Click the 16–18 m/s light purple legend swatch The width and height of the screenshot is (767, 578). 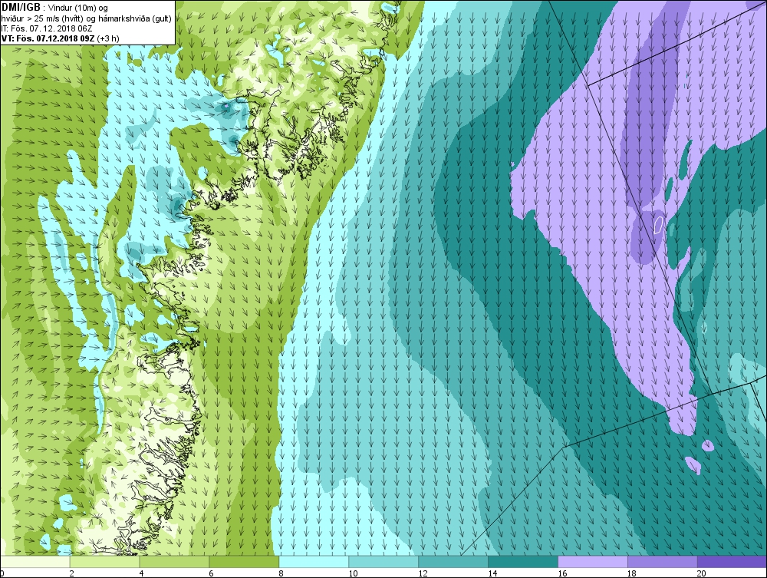click(593, 562)
